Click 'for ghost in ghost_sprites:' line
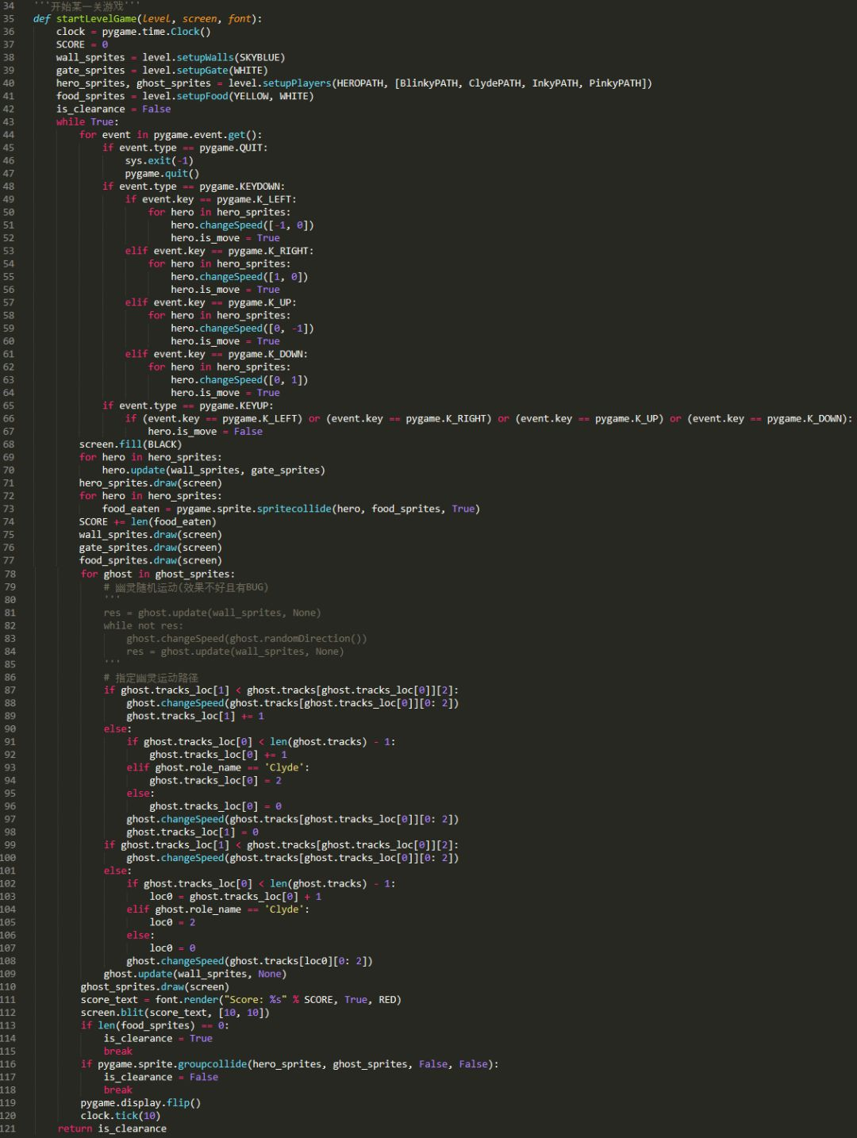857x1138 pixels. [157, 574]
